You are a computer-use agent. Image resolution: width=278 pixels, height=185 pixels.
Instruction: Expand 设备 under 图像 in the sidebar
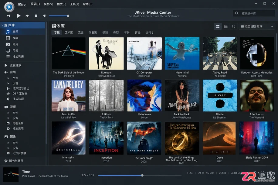tap(8, 148)
